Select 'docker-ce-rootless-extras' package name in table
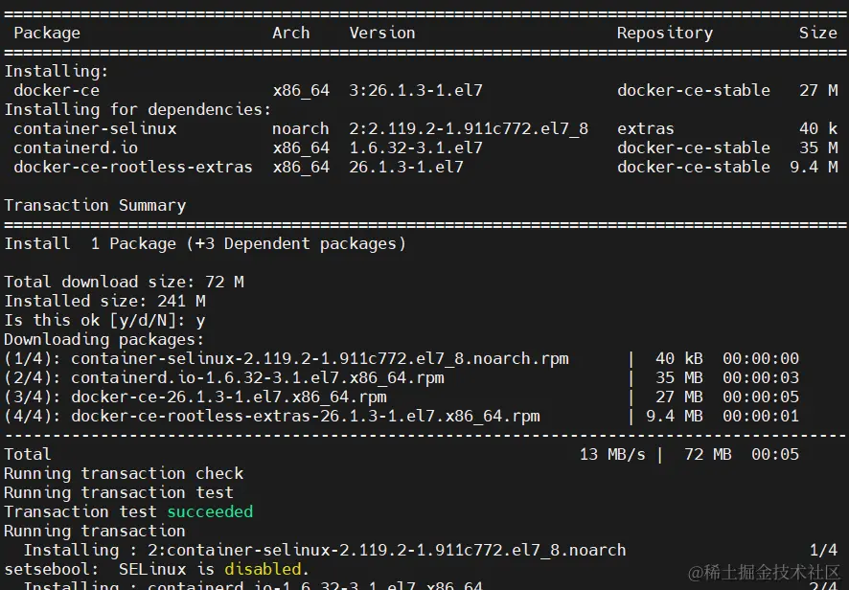Viewport: 849px width, 590px height. pos(133,168)
